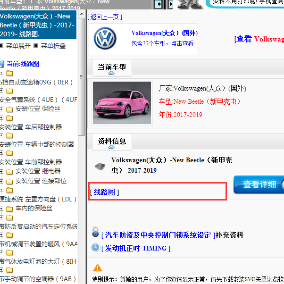Open 汽车防盗及中央控制门锁系统设定 link
This screenshot has width=284, height=284.
pos(158,235)
